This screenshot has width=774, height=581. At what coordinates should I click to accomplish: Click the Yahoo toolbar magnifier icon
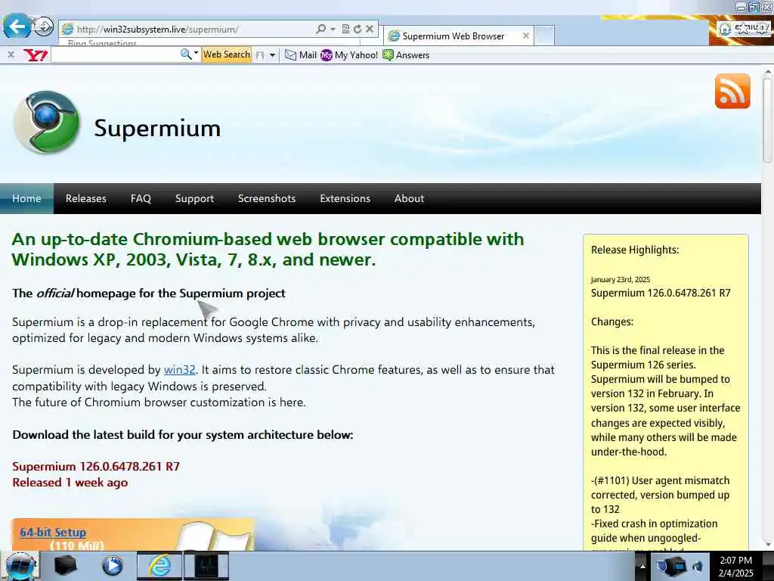click(186, 54)
